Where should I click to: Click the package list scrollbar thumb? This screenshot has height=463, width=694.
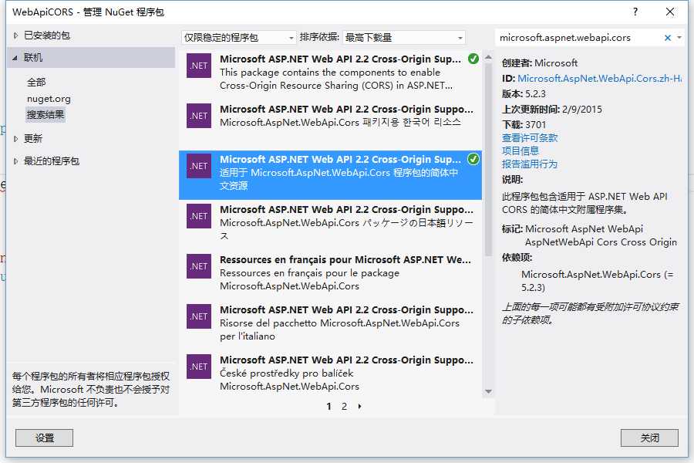(x=489, y=160)
